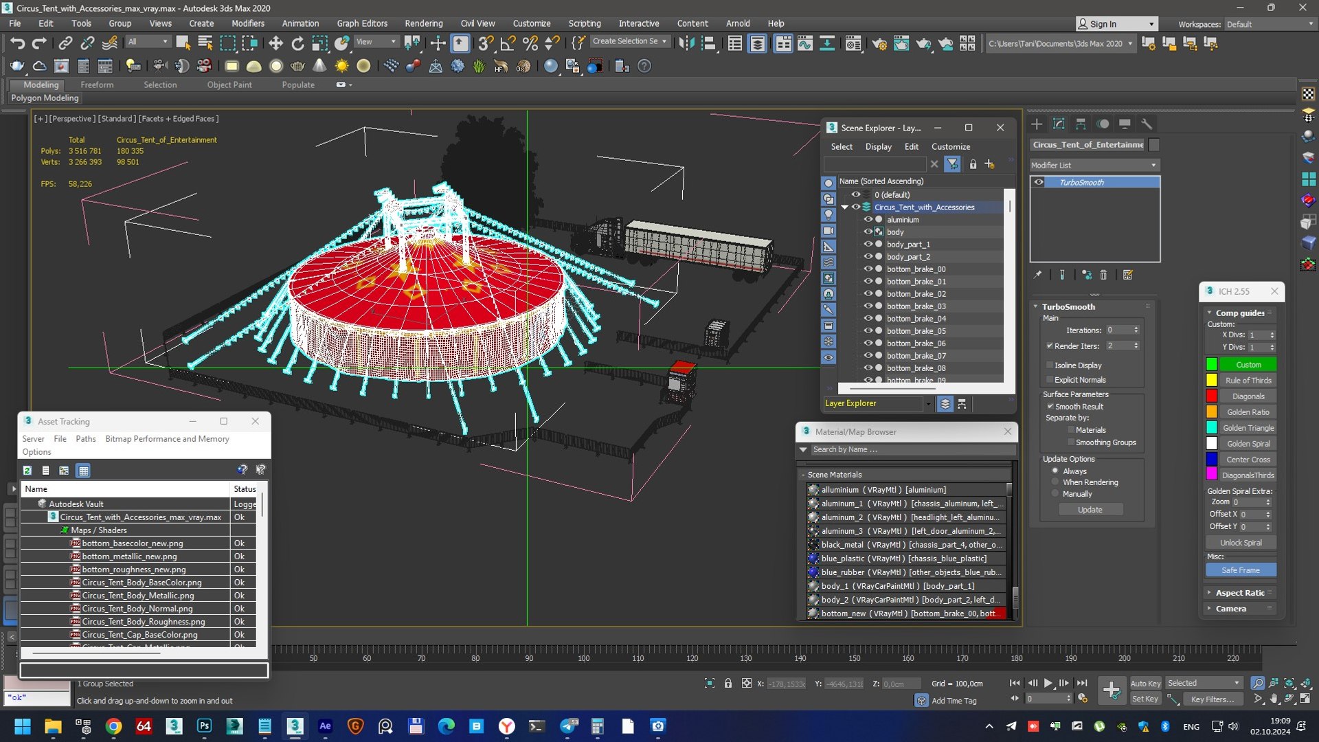Open the Utilities tab wrench icon
Viewport: 1319px width, 742px height.
pyautogui.click(x=1147, y=124)
